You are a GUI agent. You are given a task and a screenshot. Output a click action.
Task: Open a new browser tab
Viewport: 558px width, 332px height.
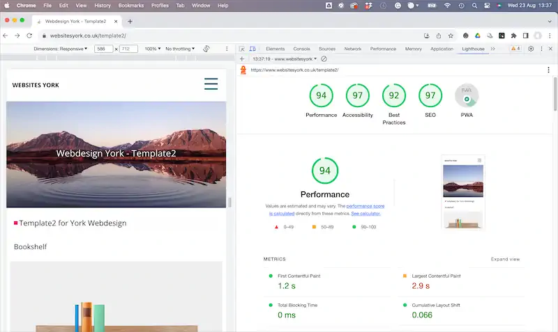coord(130,22)
